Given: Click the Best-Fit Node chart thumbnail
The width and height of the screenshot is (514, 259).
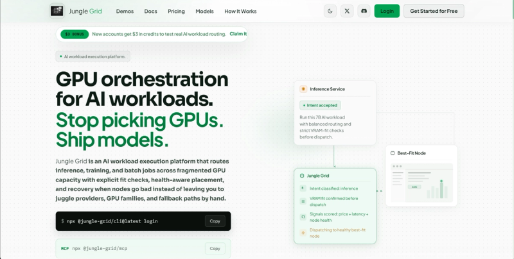Looking at the screenshot, I should [x=421, y=183].
